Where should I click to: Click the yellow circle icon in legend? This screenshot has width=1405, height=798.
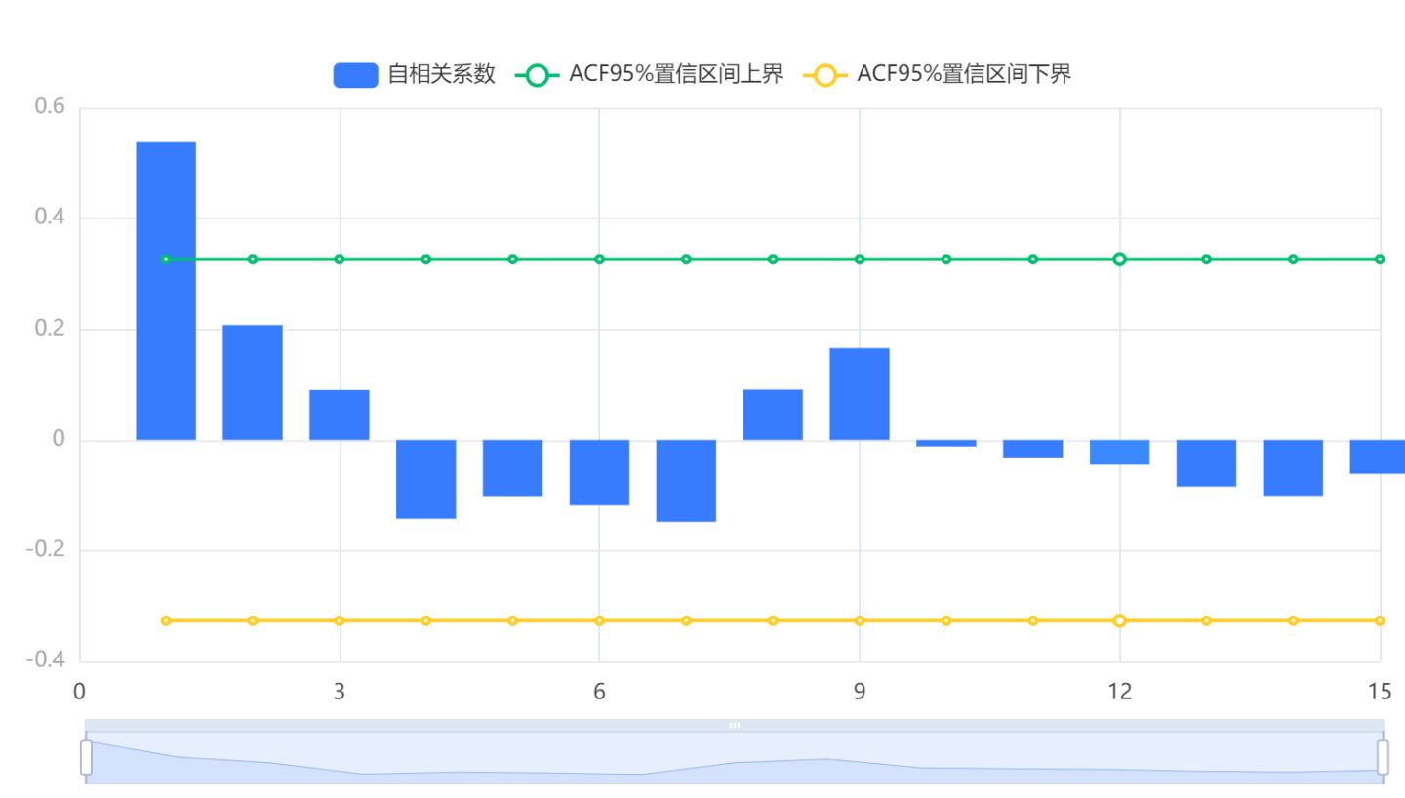(x=824, y=73)
